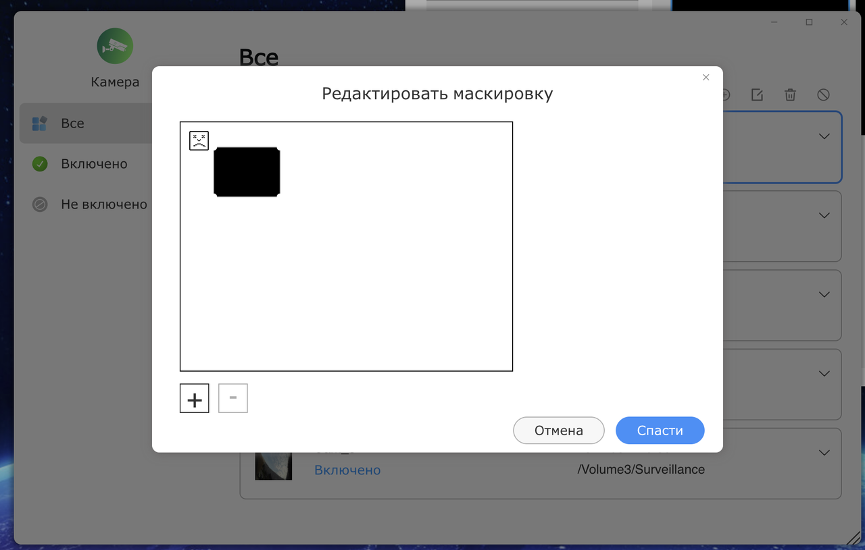Click the /Volume3/Surveillance path text
The image size is (865, 550).
(641, 470)
